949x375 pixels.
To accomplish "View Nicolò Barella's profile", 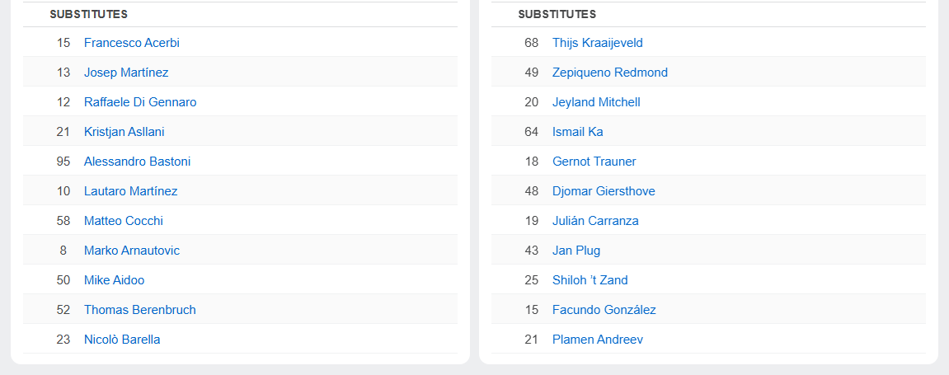I will [122, 340].
